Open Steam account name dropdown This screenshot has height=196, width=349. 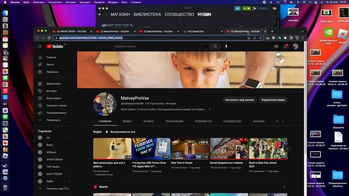[263, 9]
